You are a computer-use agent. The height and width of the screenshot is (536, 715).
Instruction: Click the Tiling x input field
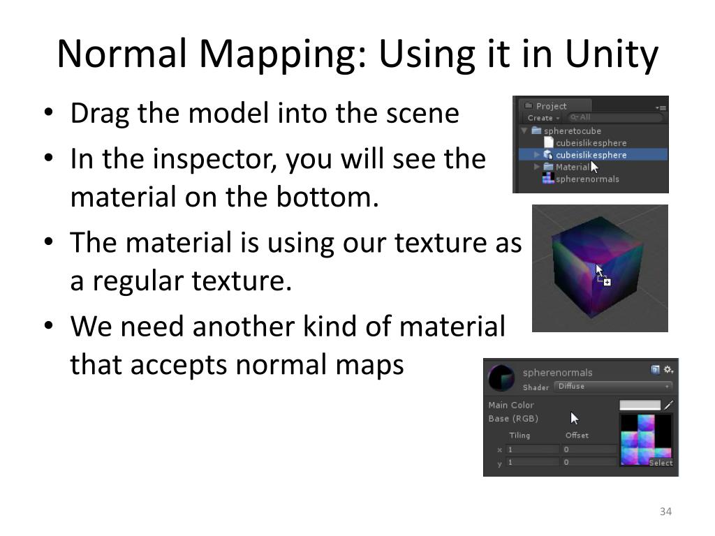533,449
